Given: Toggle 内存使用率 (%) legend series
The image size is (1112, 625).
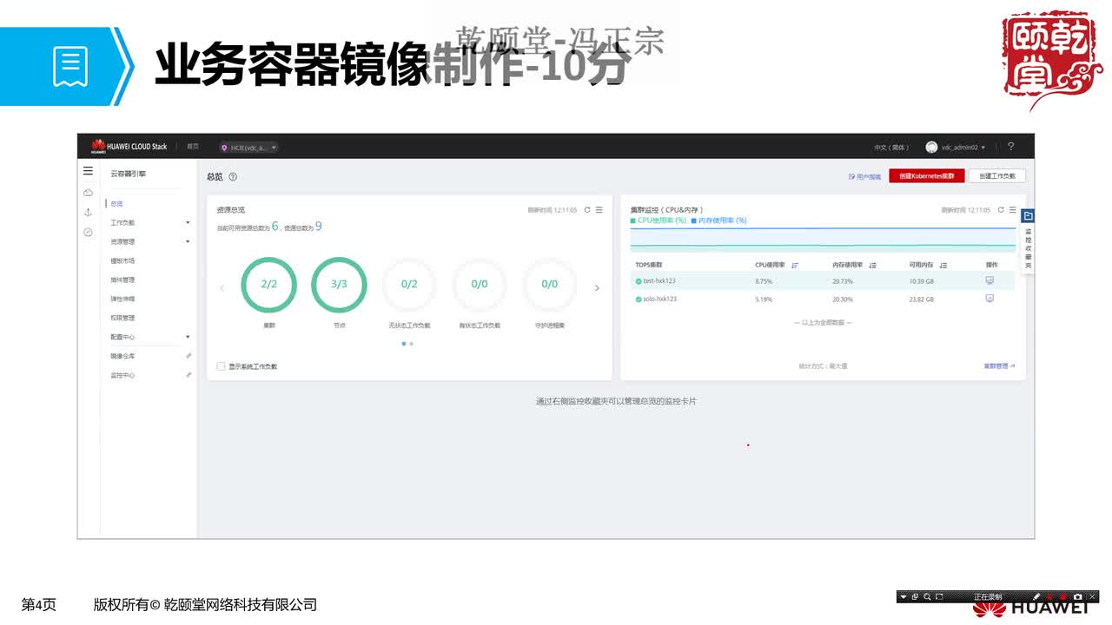Looking at the screenshot, I should [718, 220].
